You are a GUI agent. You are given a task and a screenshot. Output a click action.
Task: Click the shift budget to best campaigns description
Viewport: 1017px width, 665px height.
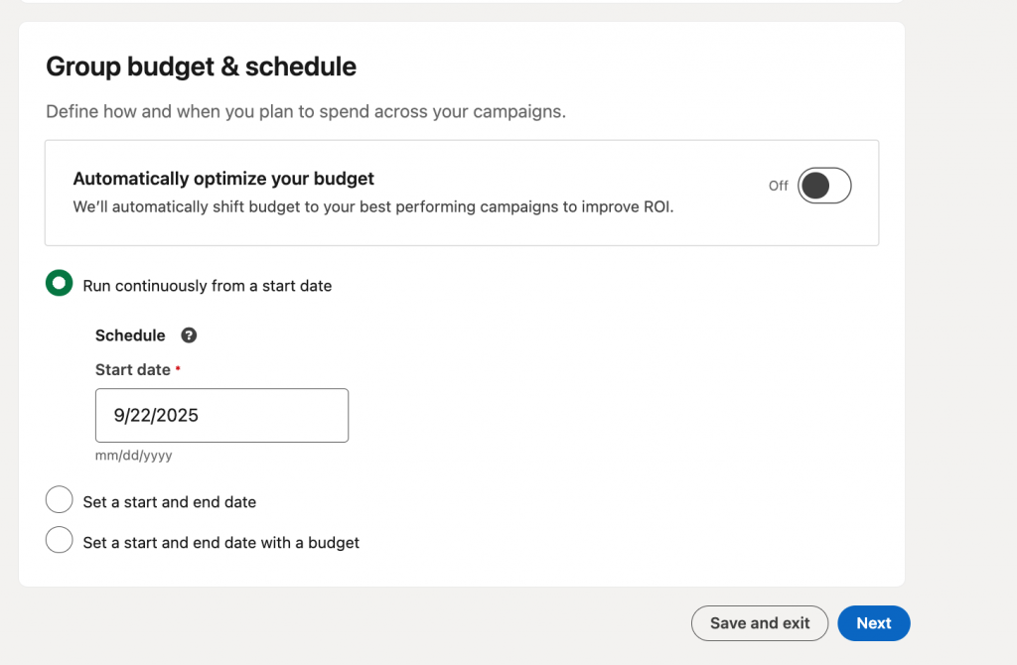pyautogui.click(x=372, y=207)
